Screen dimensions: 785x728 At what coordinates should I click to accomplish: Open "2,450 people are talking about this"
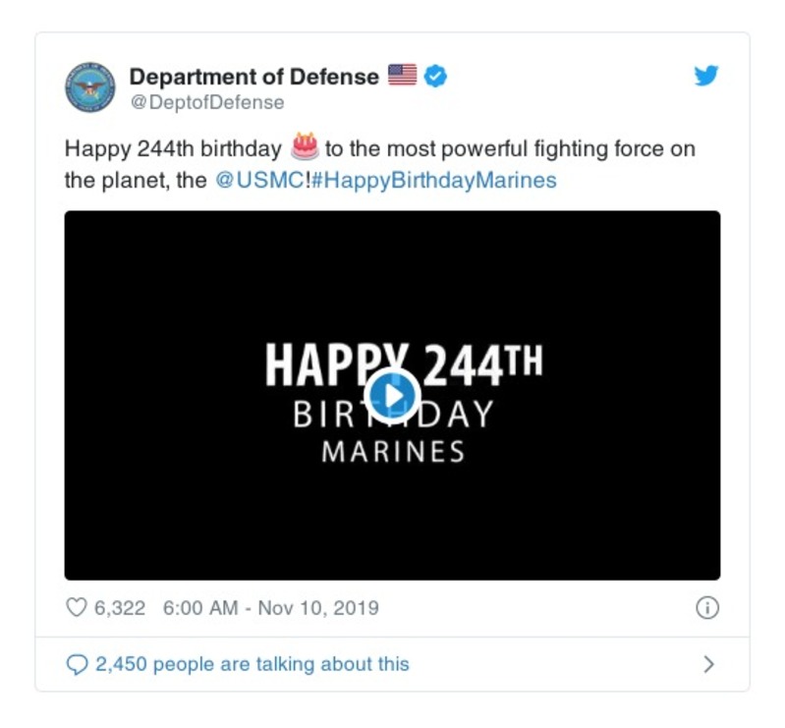[252, 665]
